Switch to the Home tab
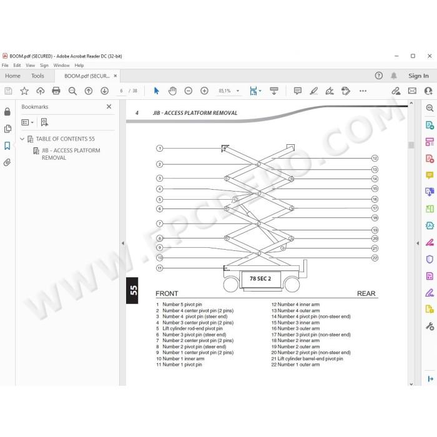Viewport: 437px width, 437px height. click(12, 76)
